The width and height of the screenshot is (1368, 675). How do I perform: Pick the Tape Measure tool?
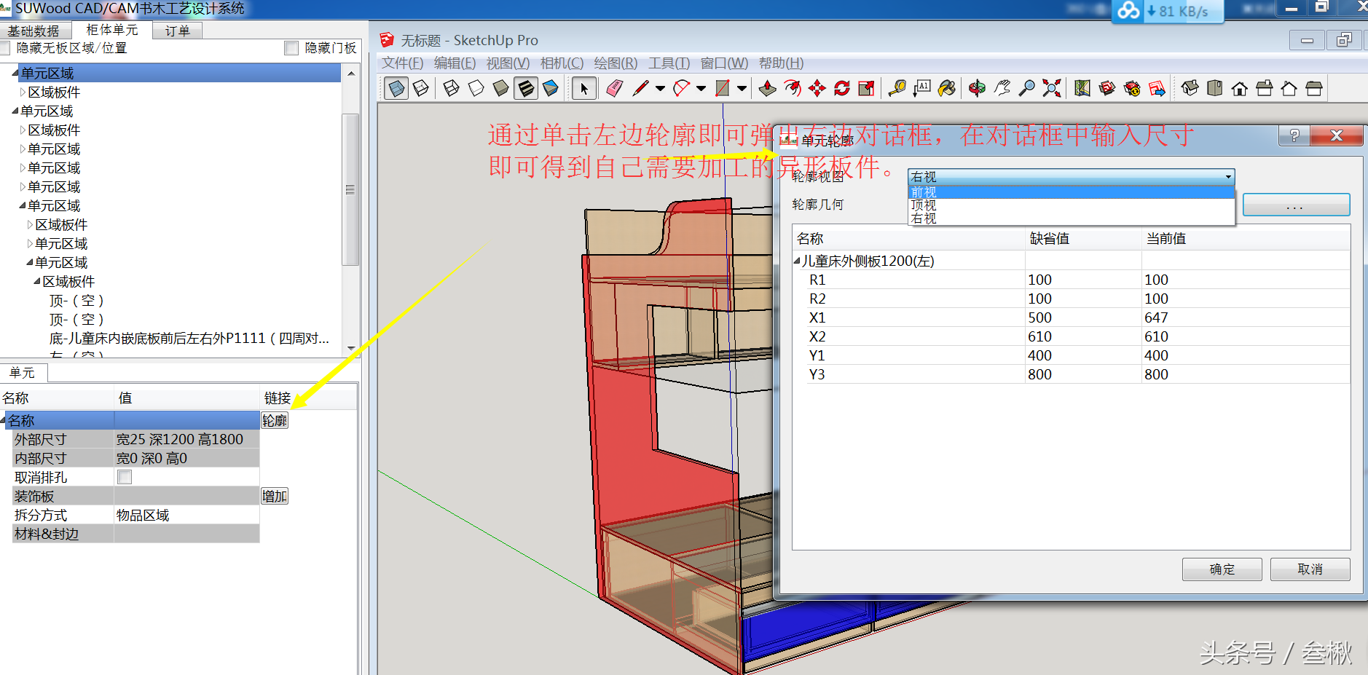point(897,88)
